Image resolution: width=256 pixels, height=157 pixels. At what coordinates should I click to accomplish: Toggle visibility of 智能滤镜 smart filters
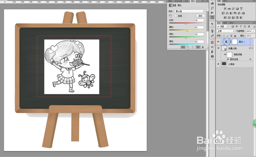click(225, 54)
